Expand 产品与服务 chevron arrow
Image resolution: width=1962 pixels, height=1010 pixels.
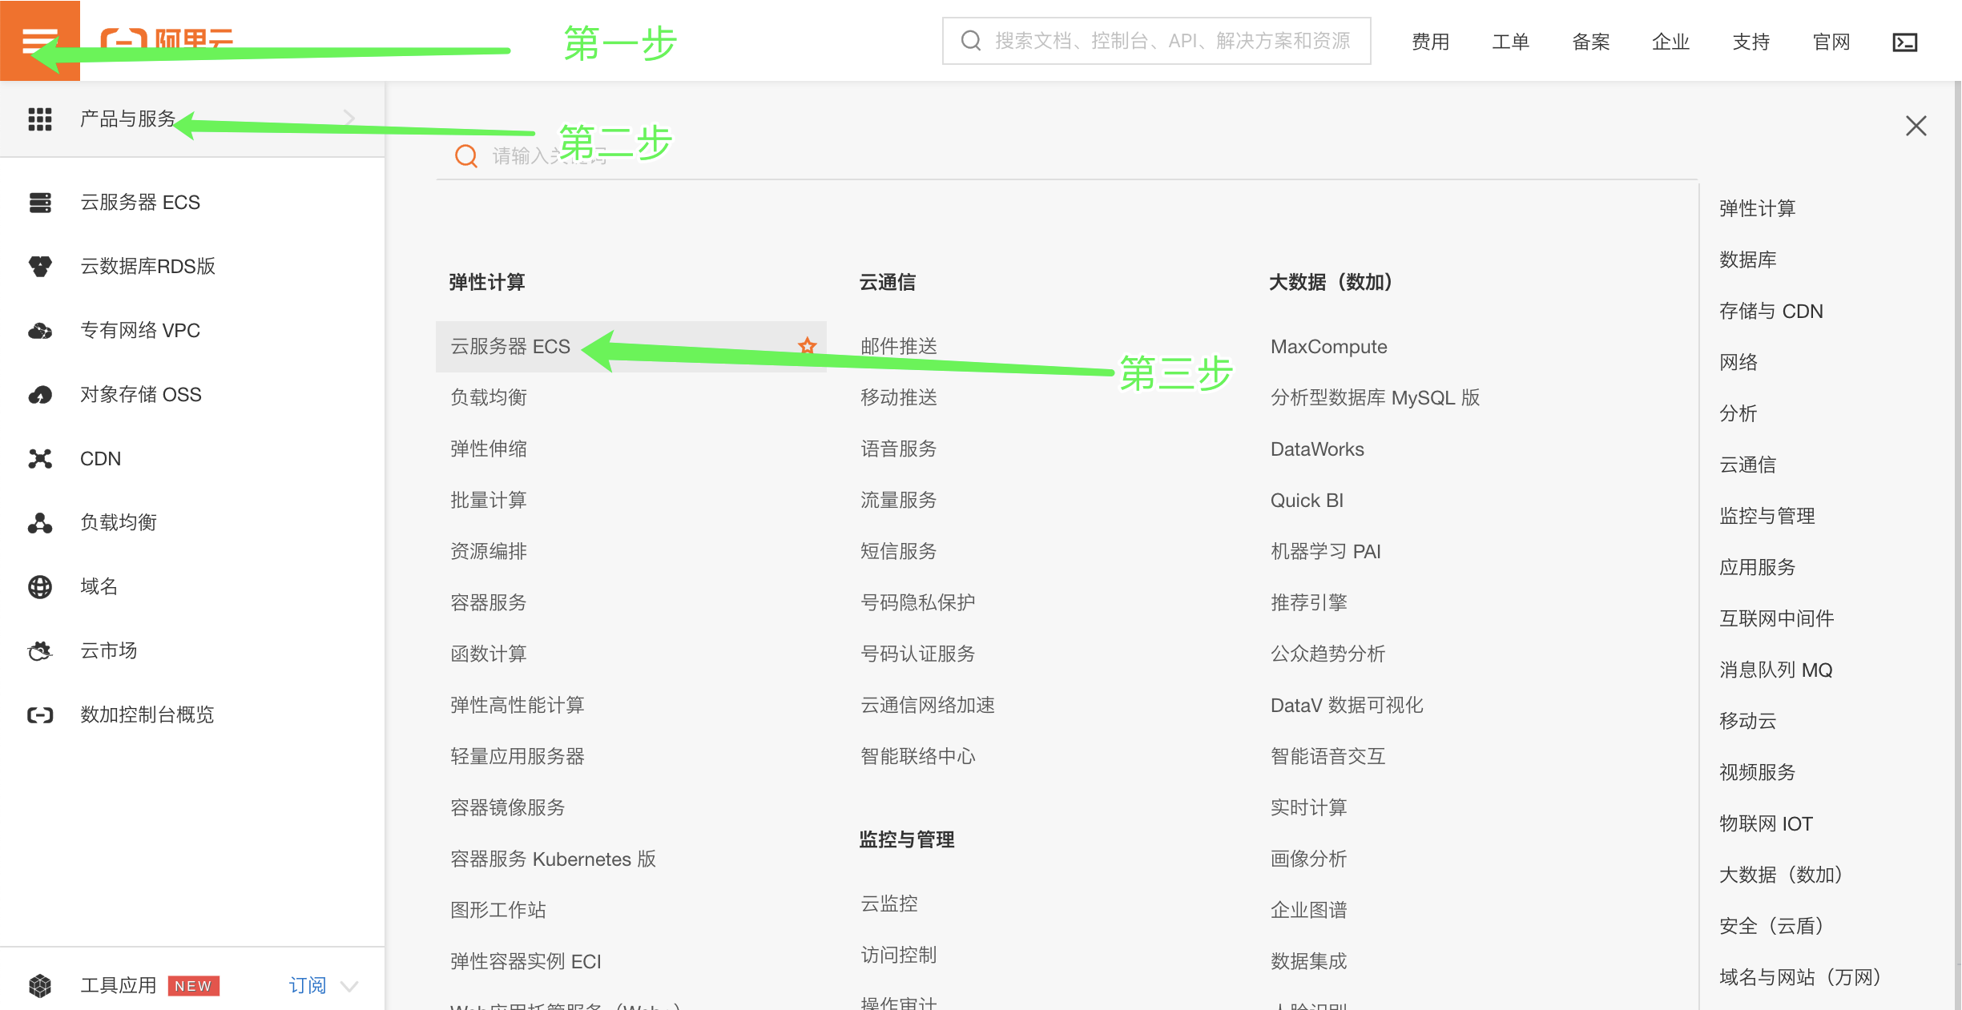pyautogui.click(x=349, y=119)
